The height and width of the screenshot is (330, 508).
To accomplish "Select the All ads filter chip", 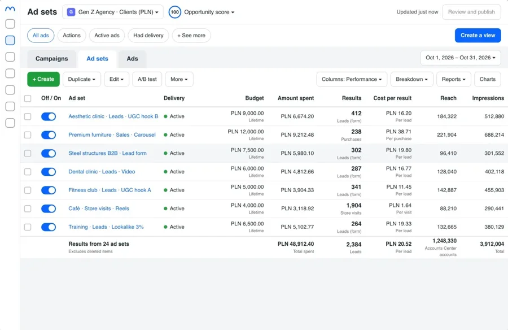I will [41, 36].
